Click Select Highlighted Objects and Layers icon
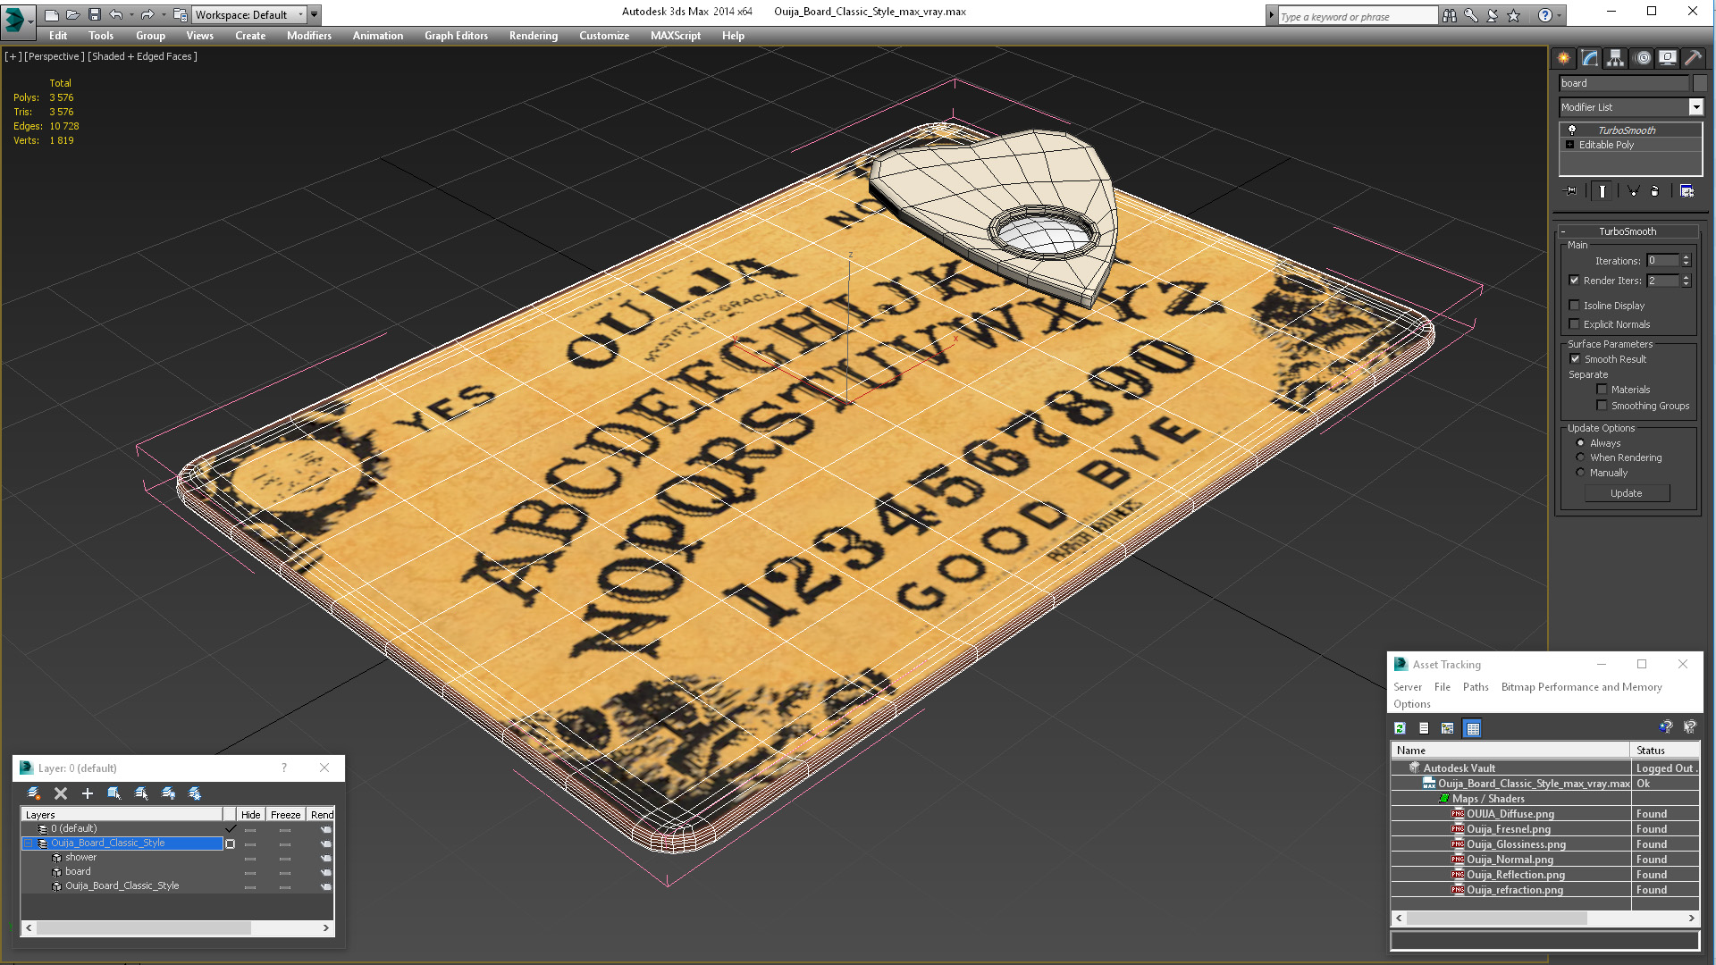The width and height of the screenshot is (1716, 965). (114, 793)
